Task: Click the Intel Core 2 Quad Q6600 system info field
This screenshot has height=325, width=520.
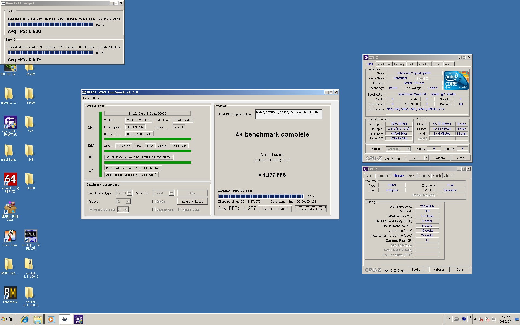Action: click(x=147, y=113)
